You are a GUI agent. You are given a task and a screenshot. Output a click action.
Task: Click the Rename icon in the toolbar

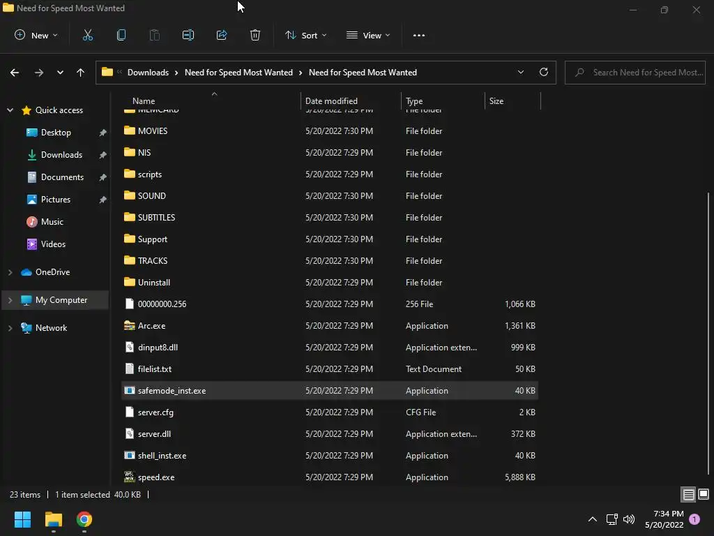click(x=188, y=35)
